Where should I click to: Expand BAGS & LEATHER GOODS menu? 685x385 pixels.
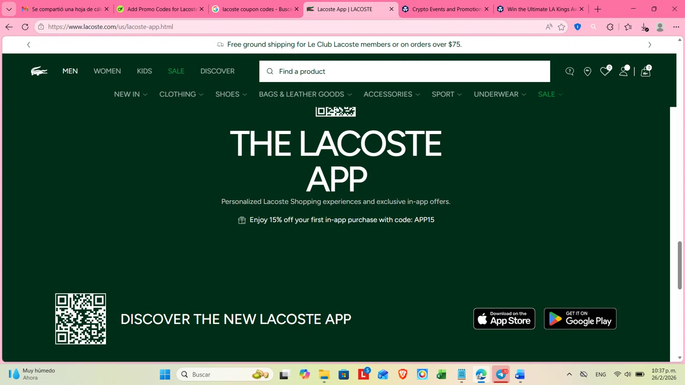tap(306, 94)
